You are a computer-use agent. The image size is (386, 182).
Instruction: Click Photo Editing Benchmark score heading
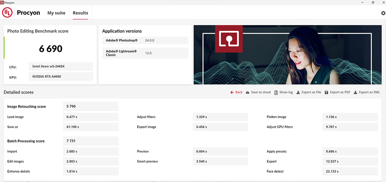[x=38, y=31]
